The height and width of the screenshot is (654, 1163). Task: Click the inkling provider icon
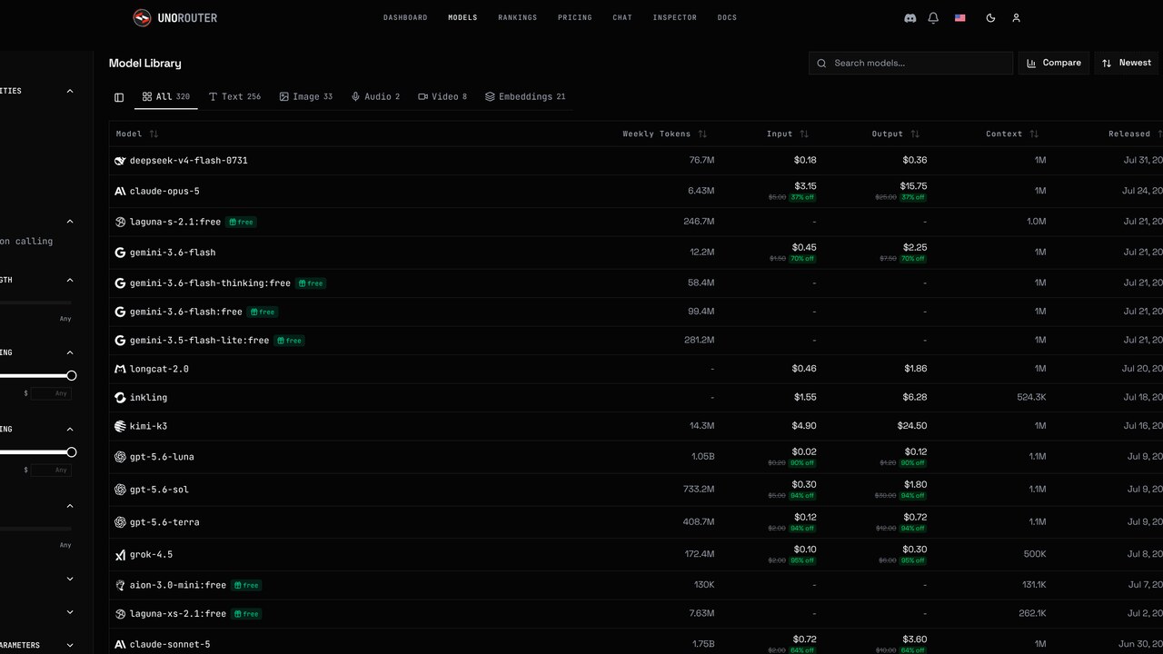[x=120, y=398]
